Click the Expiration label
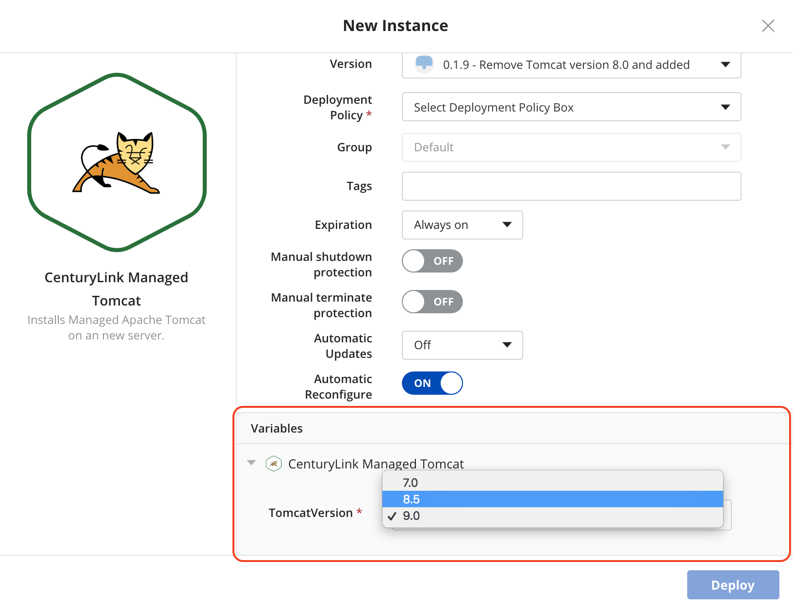Image resolution: width=793 pixels, height=611 pixels. pos(343,225)
